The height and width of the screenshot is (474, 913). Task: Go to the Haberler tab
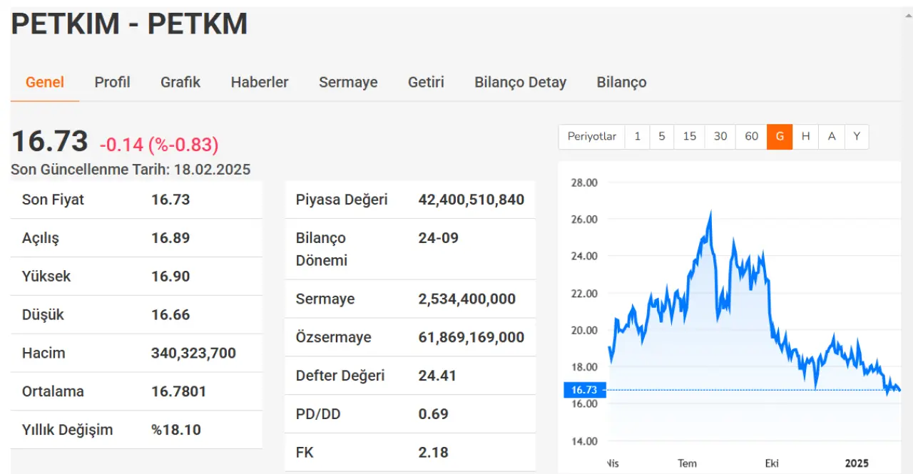coord(260,82)
